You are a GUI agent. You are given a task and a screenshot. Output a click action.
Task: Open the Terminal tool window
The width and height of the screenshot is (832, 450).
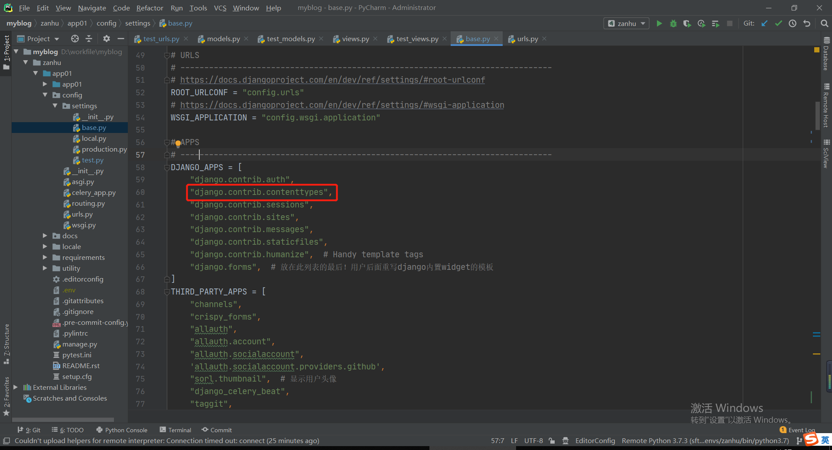[175, 430]
